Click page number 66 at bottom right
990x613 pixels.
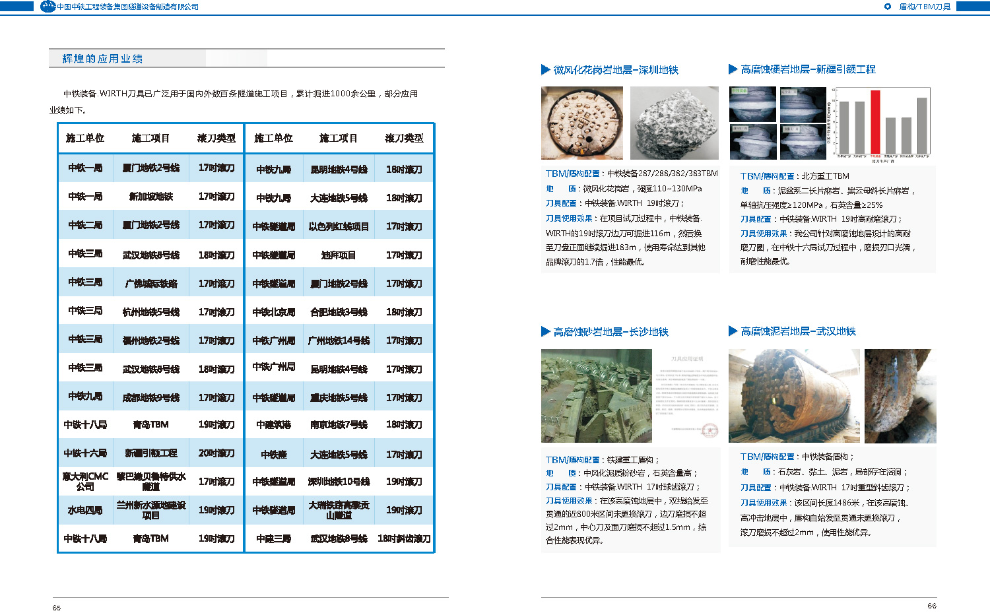(931, 606)
